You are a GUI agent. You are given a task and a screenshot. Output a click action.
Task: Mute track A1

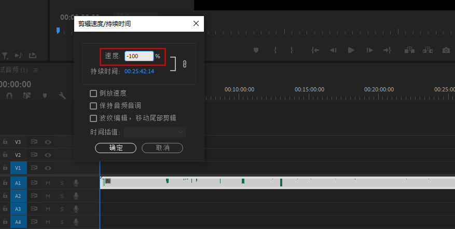point(48,183)
